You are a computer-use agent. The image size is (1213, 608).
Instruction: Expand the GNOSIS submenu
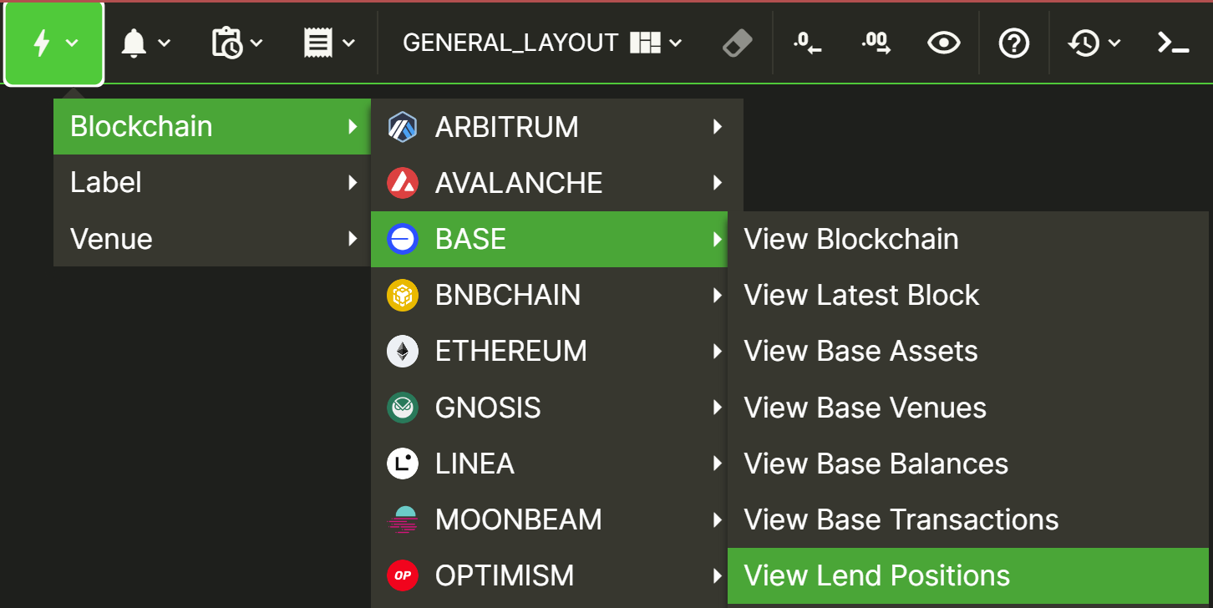pos(549,408)
